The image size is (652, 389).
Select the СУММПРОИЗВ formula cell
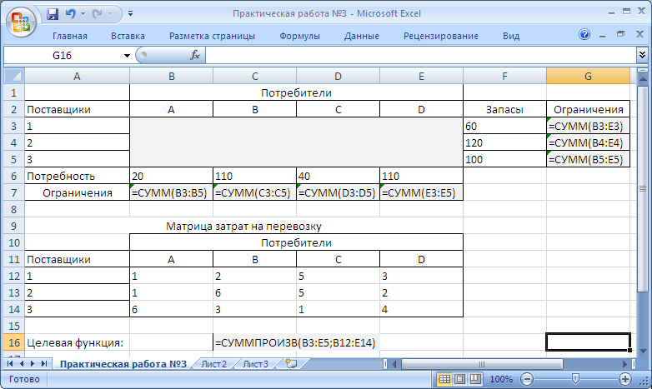click(296, 342)
